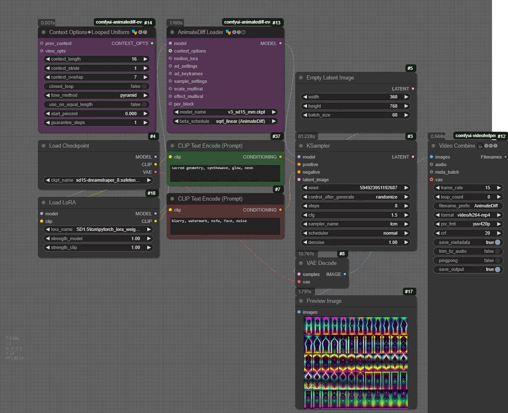Collapse the Load Checkpoint node via title dot
508x413 pixels.
[43, 146]
